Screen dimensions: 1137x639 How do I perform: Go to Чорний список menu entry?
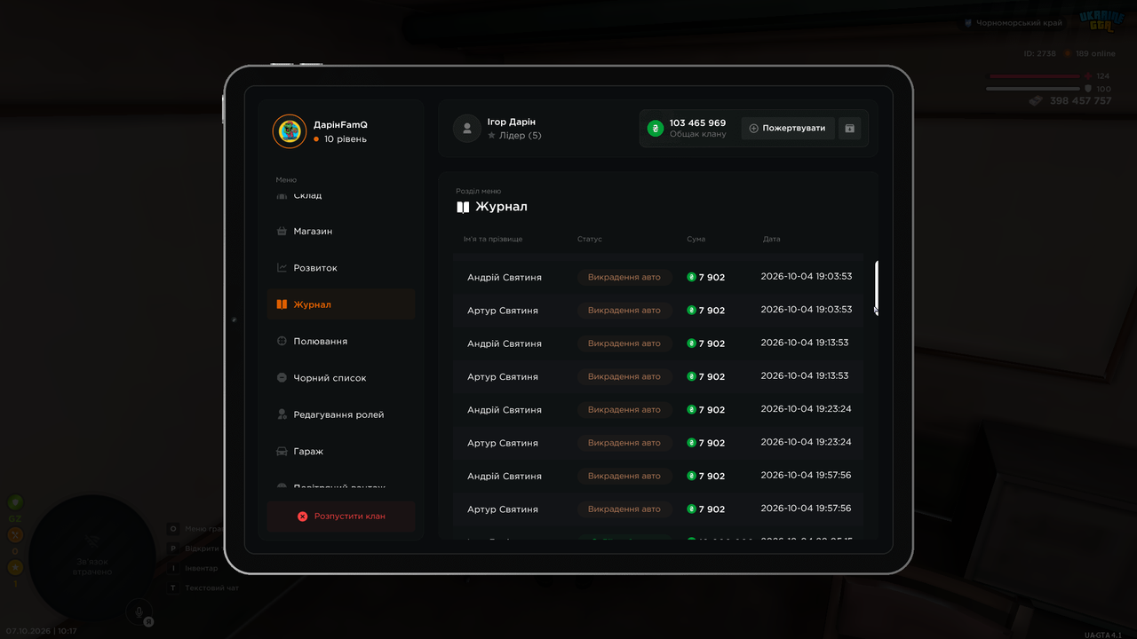[x=341, y=378]
